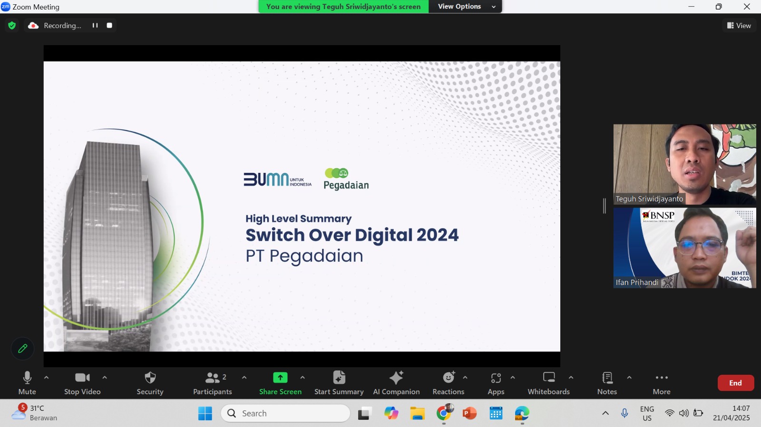Image resolution: width=761 pixels, height=427 pixels.
Task: Open Zoom Apps panel
Action: tap(496, 383)
